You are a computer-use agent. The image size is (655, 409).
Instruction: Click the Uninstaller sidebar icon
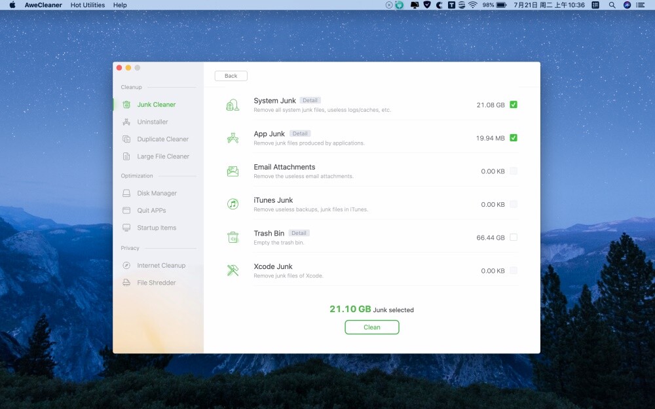(x=126, y=122)
